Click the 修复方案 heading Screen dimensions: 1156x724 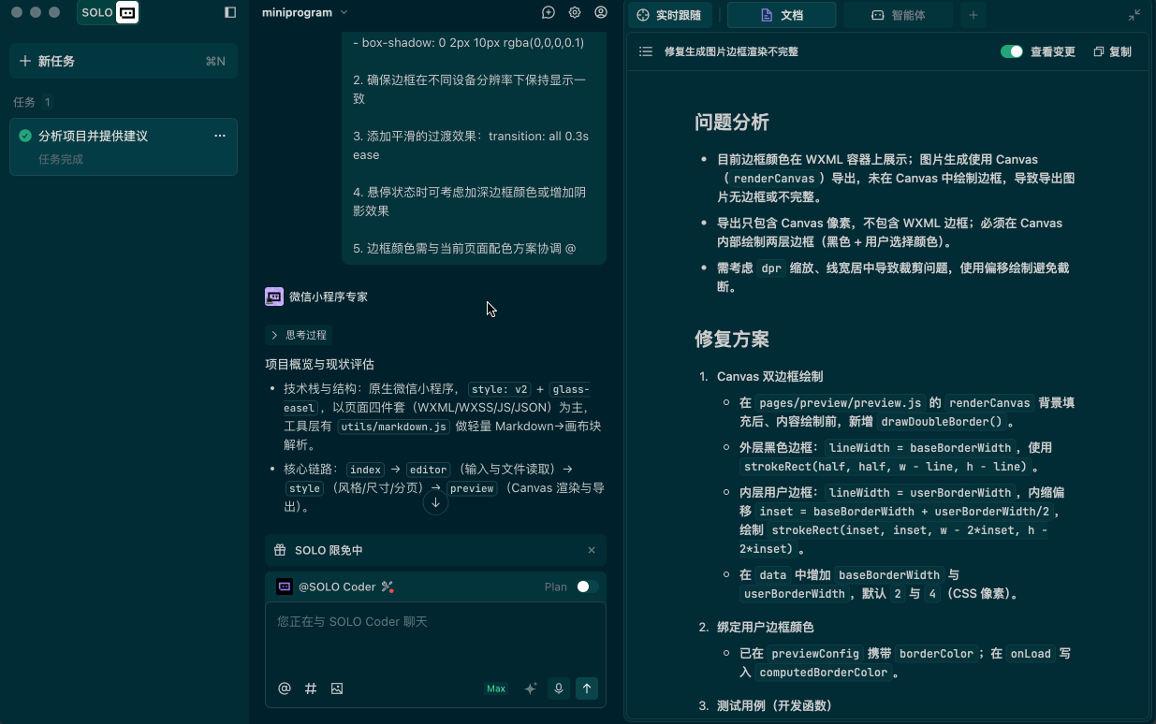pos(732,339)
